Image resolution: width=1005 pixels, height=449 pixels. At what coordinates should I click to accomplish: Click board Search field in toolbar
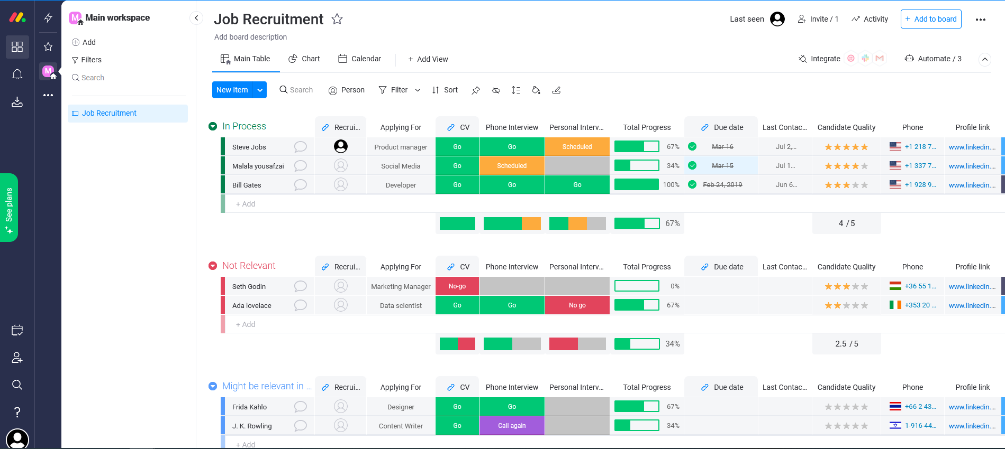296,90
